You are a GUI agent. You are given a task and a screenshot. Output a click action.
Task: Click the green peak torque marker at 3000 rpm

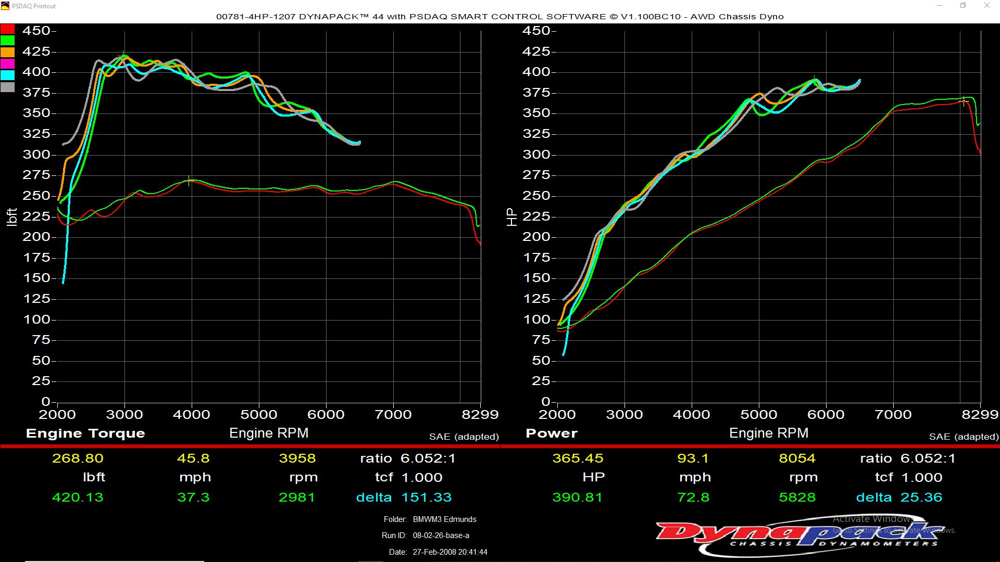click(123, 55)
